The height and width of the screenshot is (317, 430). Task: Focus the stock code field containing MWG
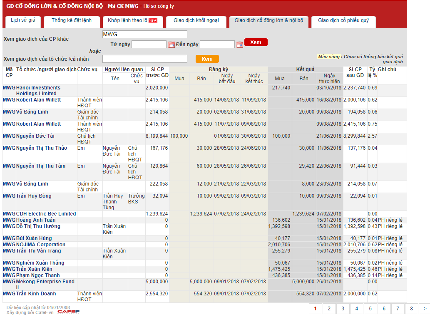click(x=144, y=34)
